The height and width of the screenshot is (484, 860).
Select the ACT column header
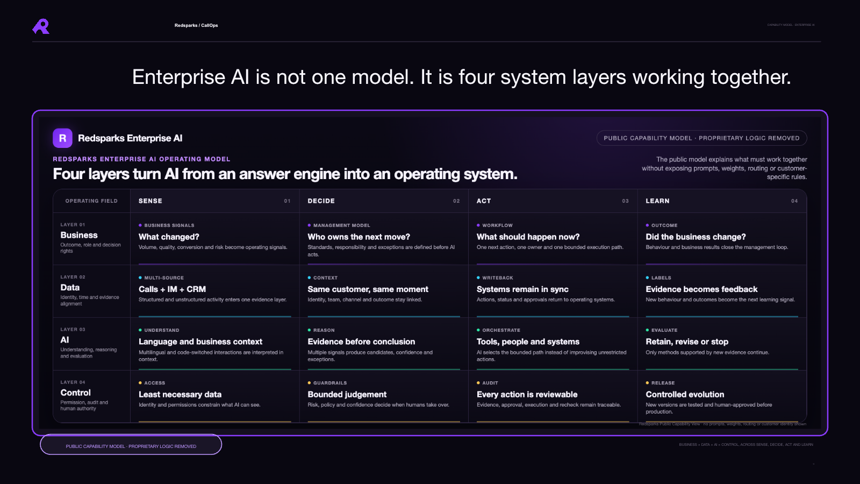553,201
